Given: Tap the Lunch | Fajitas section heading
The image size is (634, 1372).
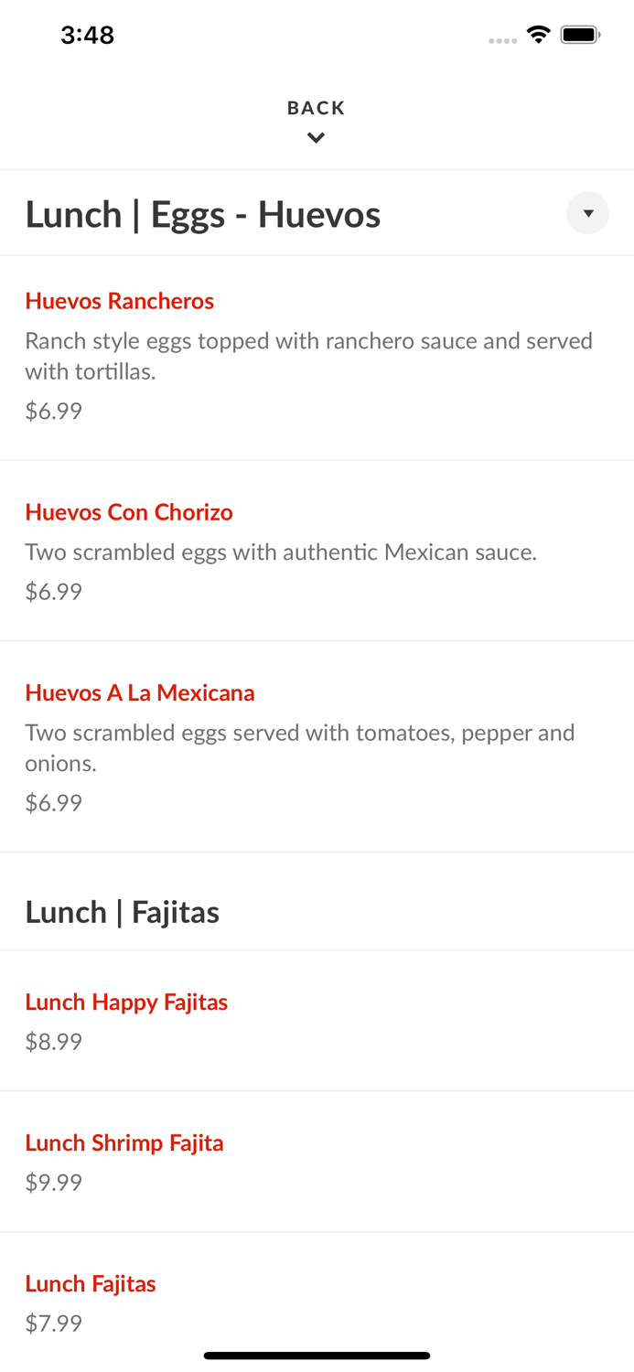Looking at the screenshot, I should pos(123,911).
